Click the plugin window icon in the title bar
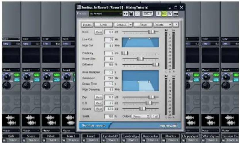Screen dimensions: 239x143 tap(79, 7)
